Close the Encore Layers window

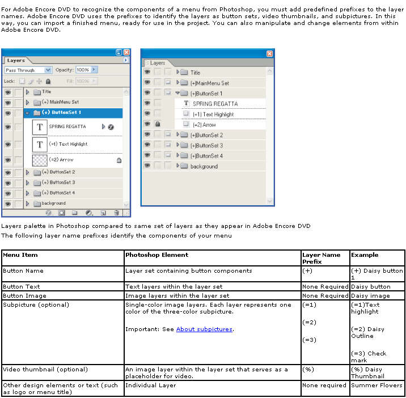[x=269, y=54]
